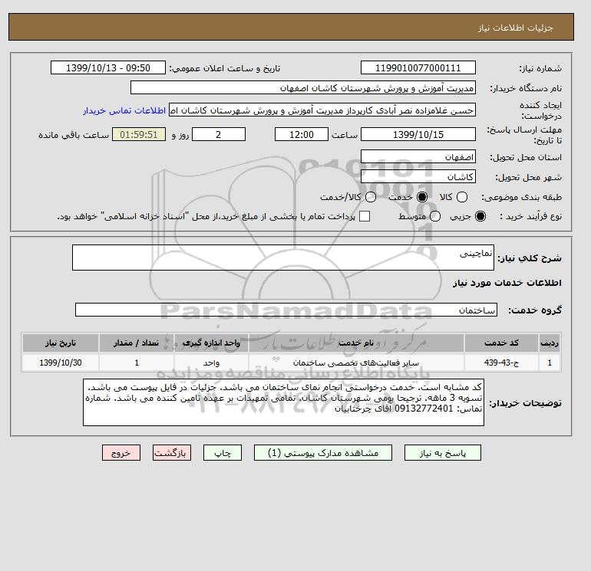Click the چاپ print button

(223, 453)
